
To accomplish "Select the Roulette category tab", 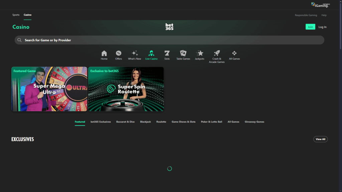I will pos(161,122).
